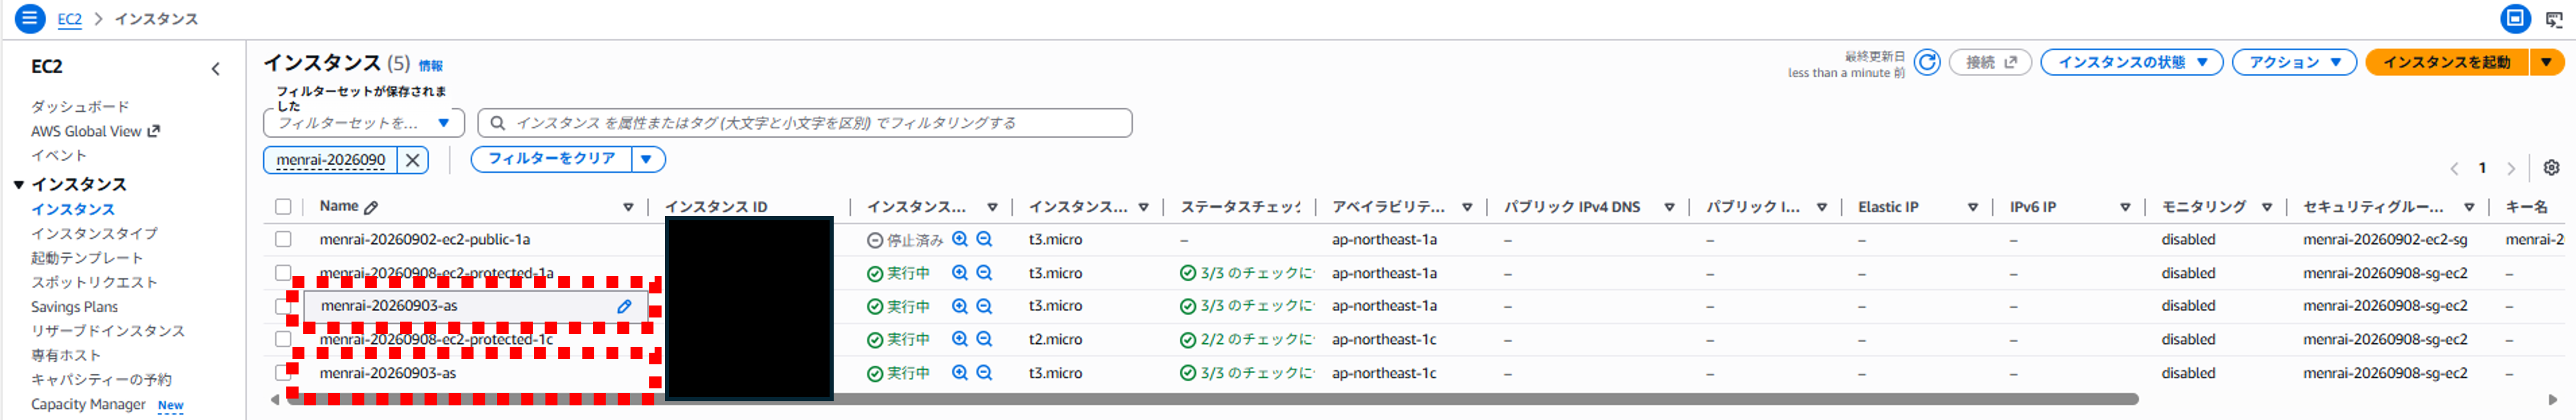Collapse the EC2 sidebar with chevron
Viewport: 2576px width, 420px height.
coord(215,69)
